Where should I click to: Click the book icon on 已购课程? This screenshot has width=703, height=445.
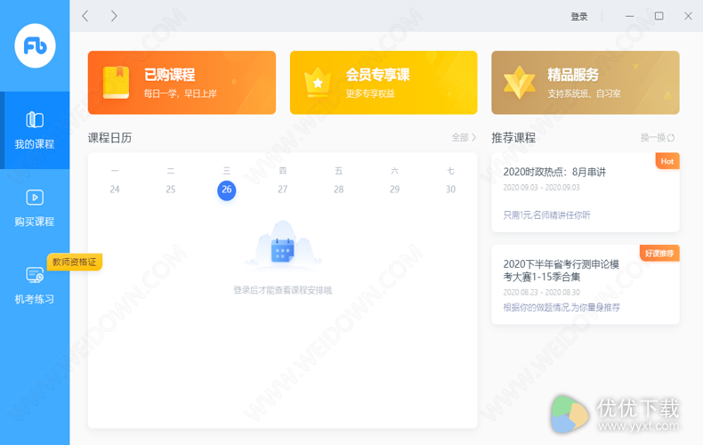click(x=116, y=83)
